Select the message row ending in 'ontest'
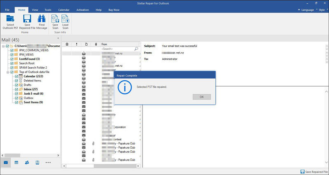The image size is (329, 175). click(x=101, y=139)
